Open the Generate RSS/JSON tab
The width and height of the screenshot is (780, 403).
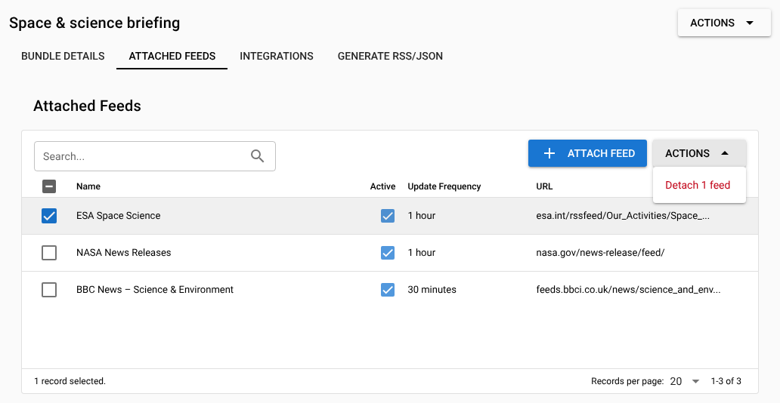390,56
